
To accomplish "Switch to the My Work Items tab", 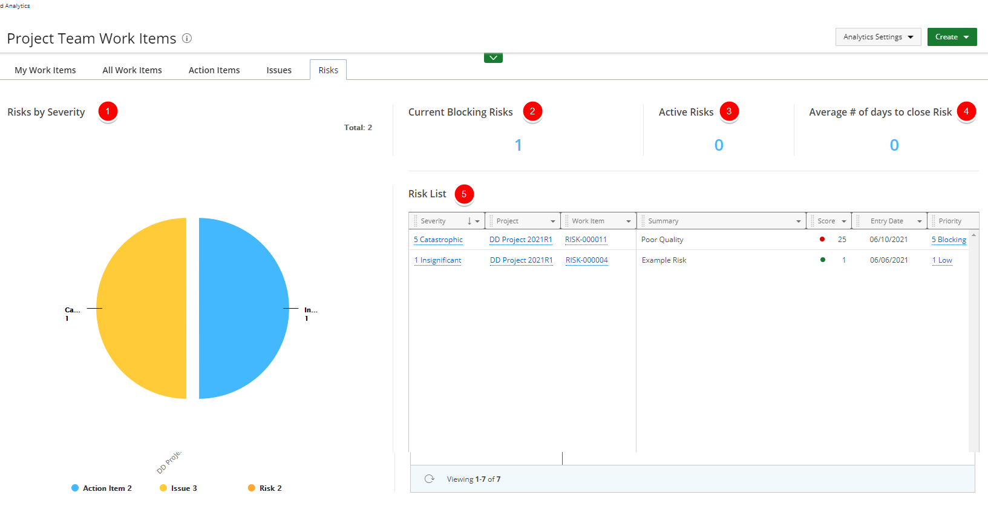I will 45,70.
